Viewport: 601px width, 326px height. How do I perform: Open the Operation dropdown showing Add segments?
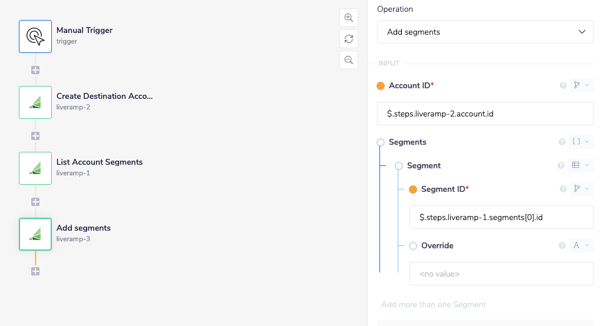[x=485, y=32]
